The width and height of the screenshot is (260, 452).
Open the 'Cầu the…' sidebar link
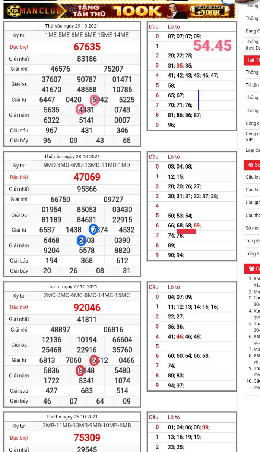point(253,215)
